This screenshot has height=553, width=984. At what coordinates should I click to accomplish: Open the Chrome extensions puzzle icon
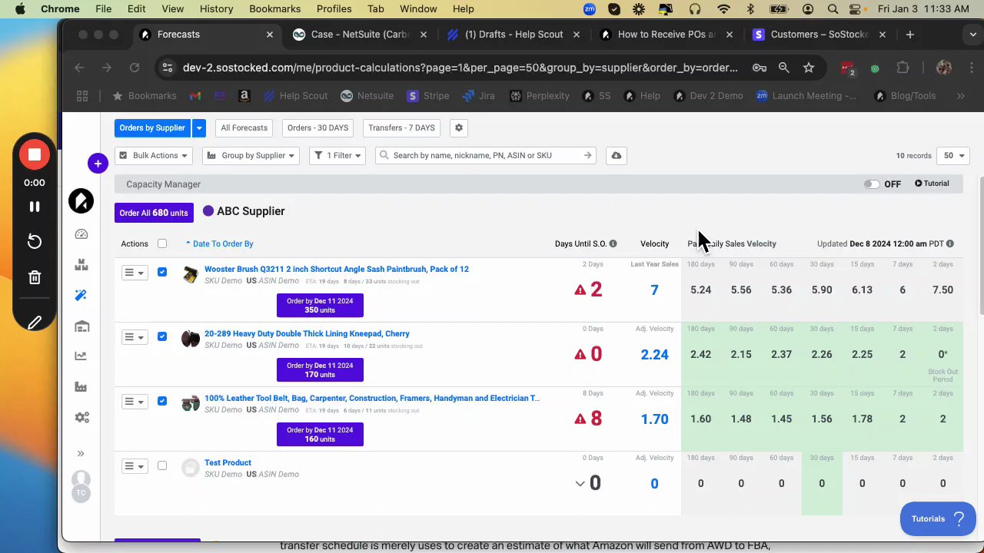click(903, 68)
